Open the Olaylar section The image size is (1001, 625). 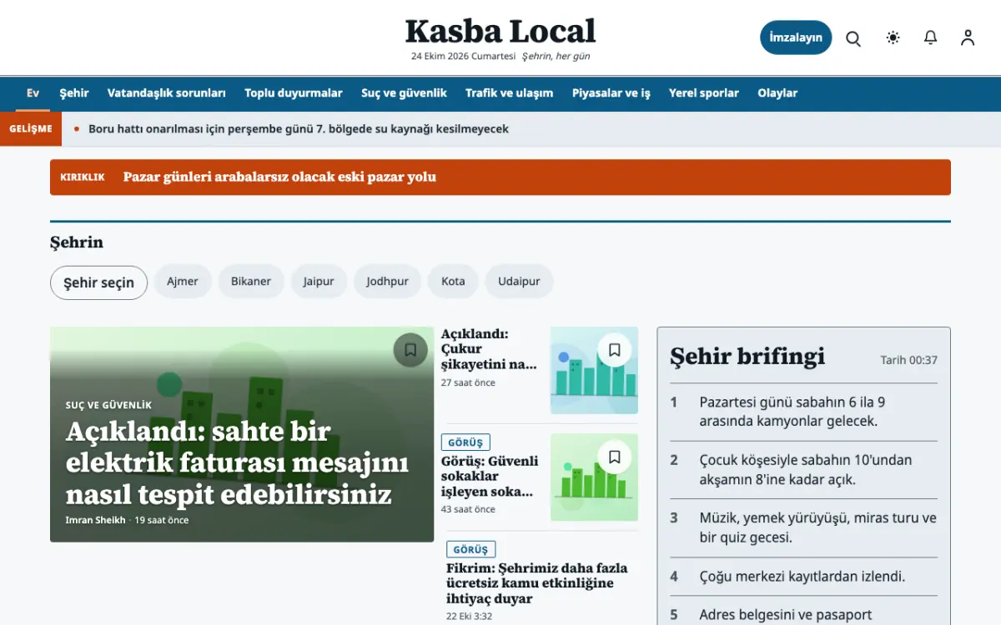tap(777, 93)
